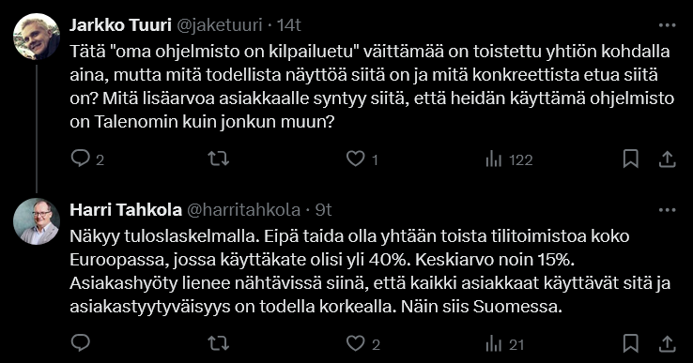The width and height of the screenshot is (693, 363).
Task: Open the @harritahkola handle link
Action: click(243, 210)
